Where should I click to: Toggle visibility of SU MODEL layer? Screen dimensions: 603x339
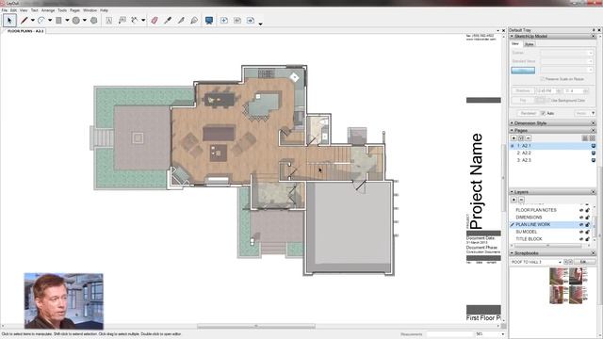click(x=581, y=232)
